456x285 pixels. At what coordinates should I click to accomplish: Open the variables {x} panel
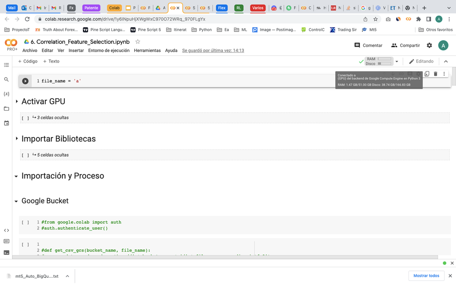click(x=6, y=94)
